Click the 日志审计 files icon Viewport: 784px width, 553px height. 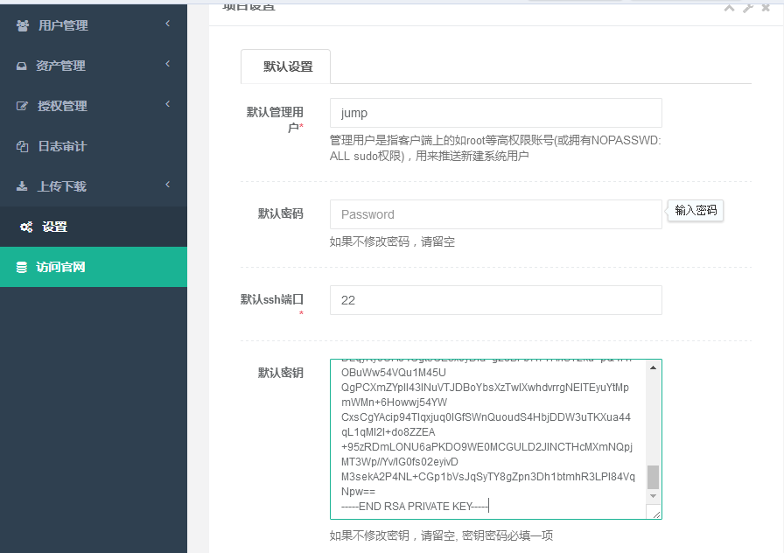(22, 146)
